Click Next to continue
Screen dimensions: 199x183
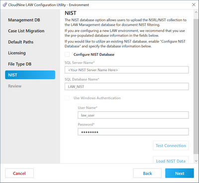[180, 174]
